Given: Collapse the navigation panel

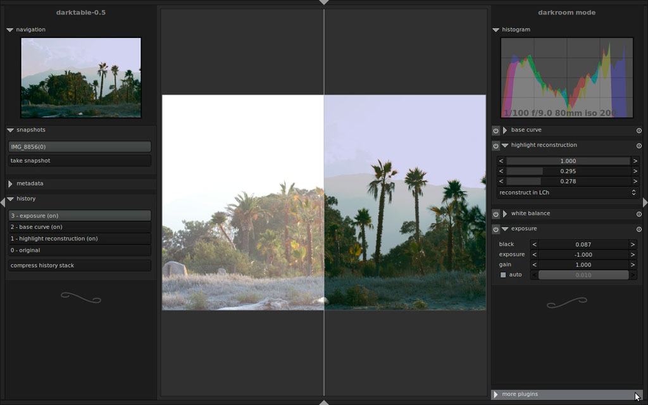Looking at the screenshot, I should pos(10,30).
